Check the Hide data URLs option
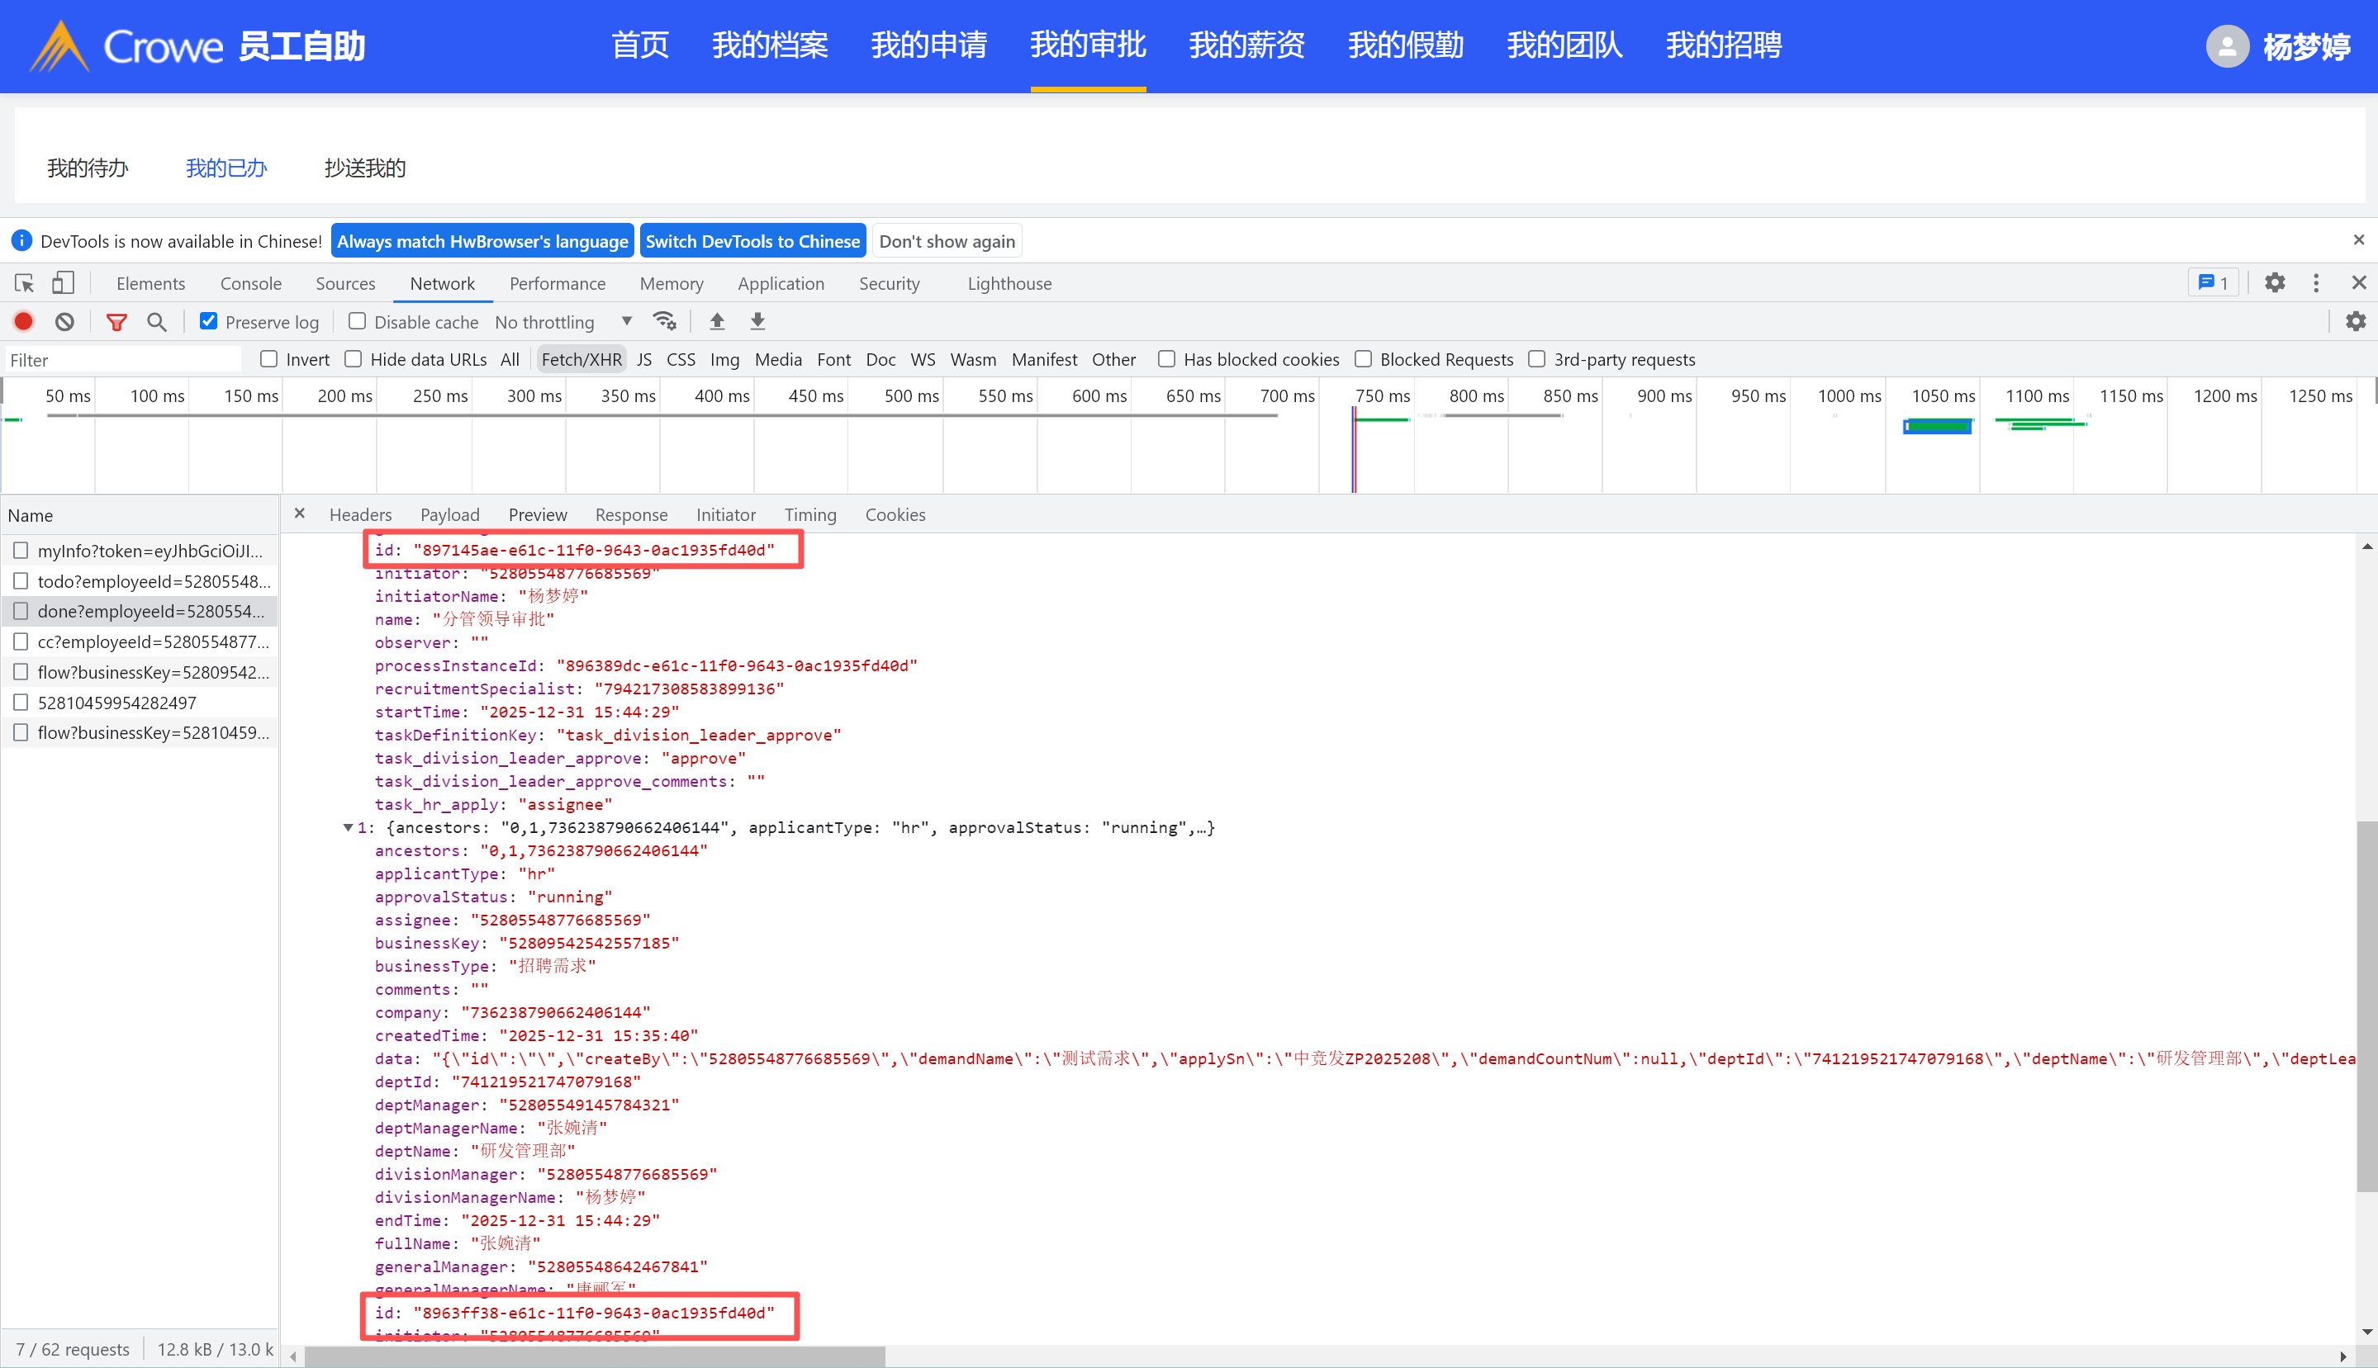 click(354, 360)
